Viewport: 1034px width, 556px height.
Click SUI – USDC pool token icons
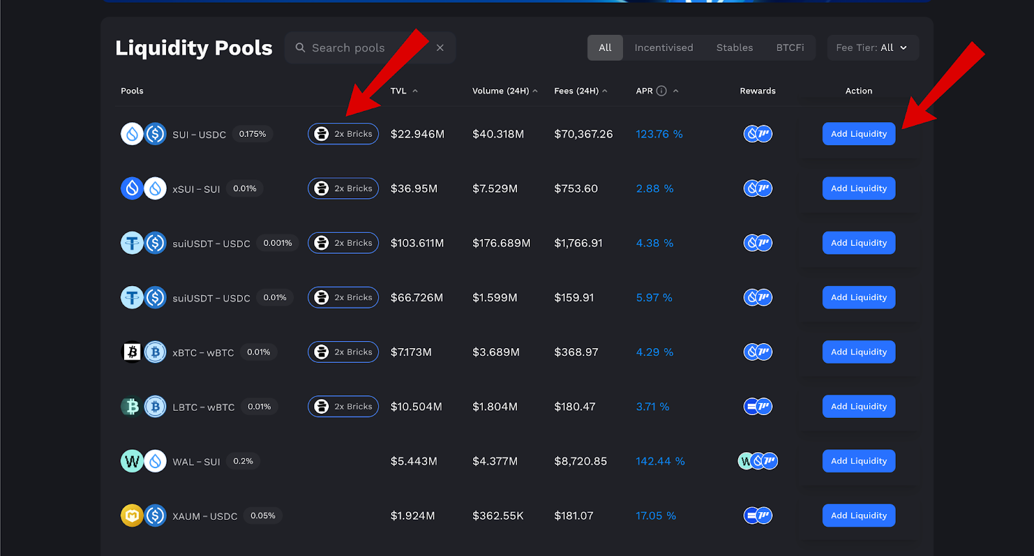(x=143, y=134)
